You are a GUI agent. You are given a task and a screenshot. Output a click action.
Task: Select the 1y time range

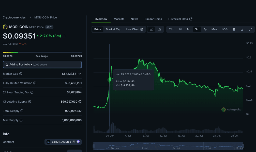[x=205, y=29]
